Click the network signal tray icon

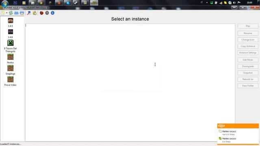pos(221,3)
